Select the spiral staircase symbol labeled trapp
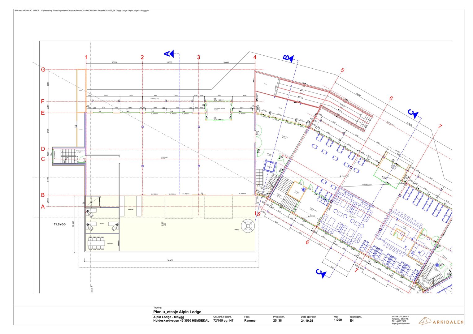 coord(248,225)
